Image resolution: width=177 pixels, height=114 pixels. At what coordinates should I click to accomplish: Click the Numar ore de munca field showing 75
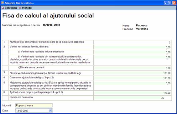(x=133, y=98)
